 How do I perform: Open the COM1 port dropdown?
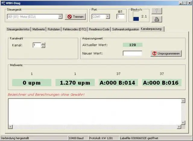click(x=108, y=17)
